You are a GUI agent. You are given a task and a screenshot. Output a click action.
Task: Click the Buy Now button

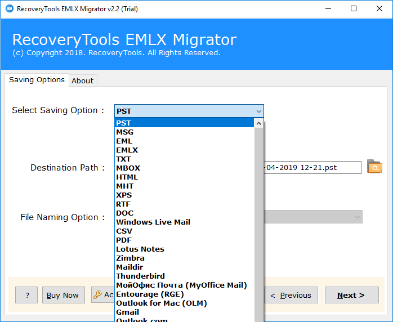[64, 295]
